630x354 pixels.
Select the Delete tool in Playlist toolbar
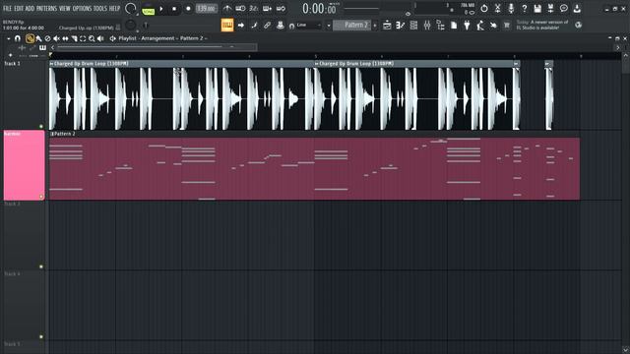[x=47, y=38]
